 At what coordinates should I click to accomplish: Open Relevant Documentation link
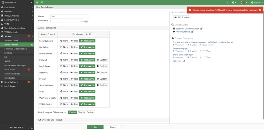coord(187,29)
